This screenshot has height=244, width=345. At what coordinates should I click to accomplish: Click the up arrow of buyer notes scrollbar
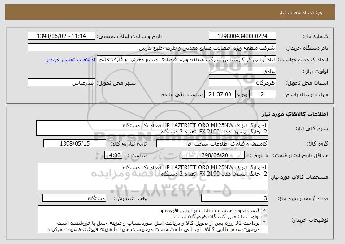(x=264, y=209)
